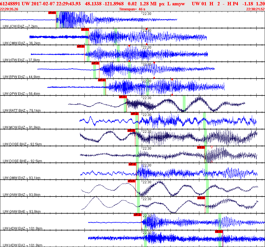The image size is (265, 247).
Task: Select the iPc0 pick flag on JCW trace
Action: click(x=52, y=13)
